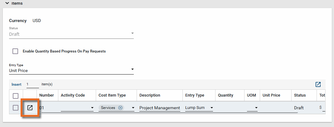
Task: Check the row 01 checkbox
Action: tap(16, 108)
